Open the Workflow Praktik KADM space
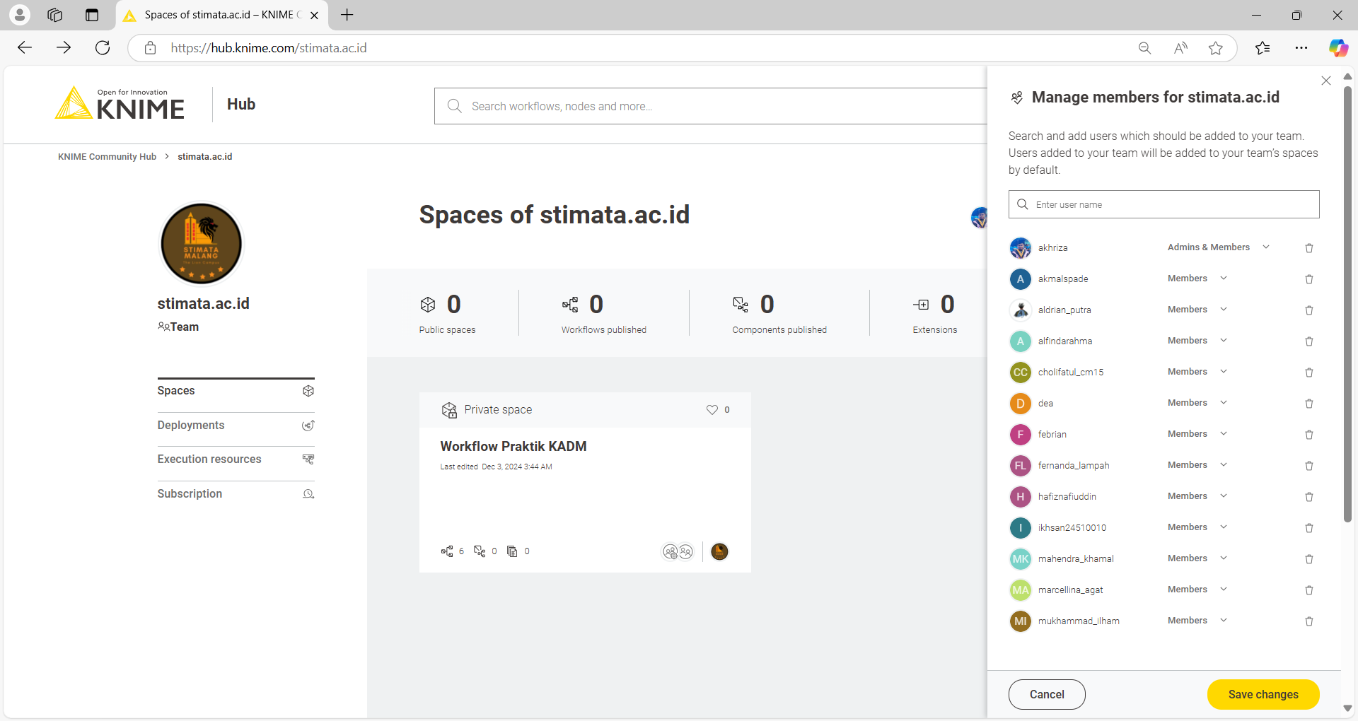The height and width of the screenshot is (721, 1358). [x=513, y=447]
